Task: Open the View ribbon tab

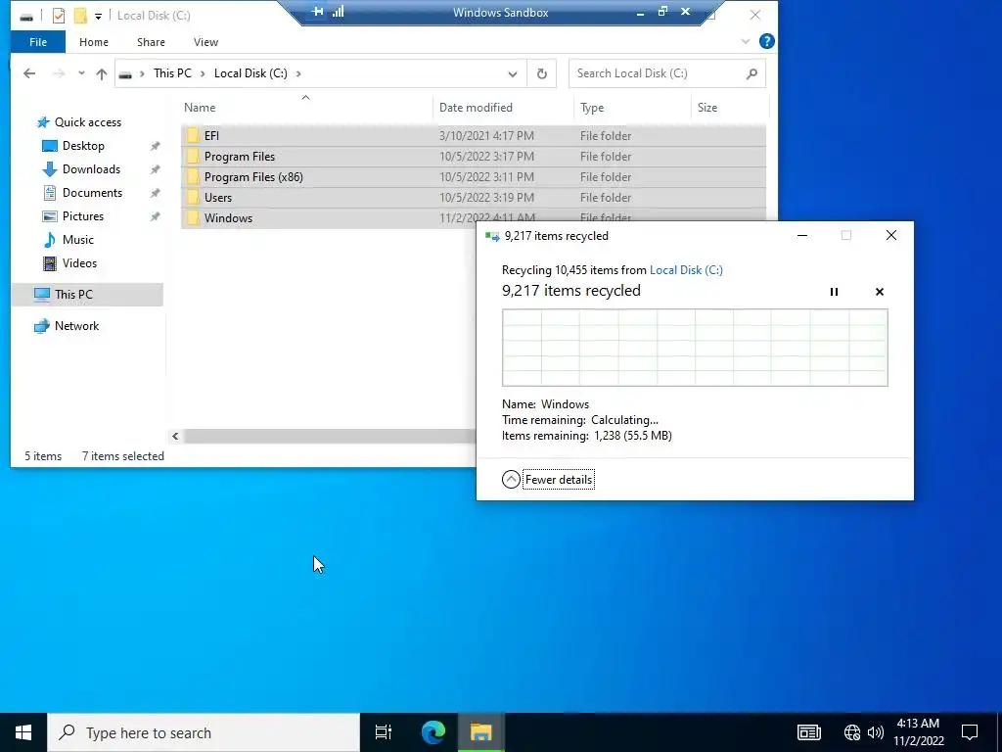Action: (x=205, y=42)
